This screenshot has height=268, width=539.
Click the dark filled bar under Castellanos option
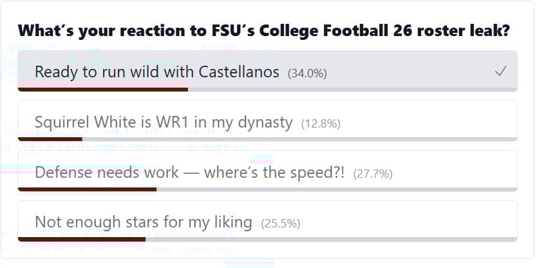[103, 89]
